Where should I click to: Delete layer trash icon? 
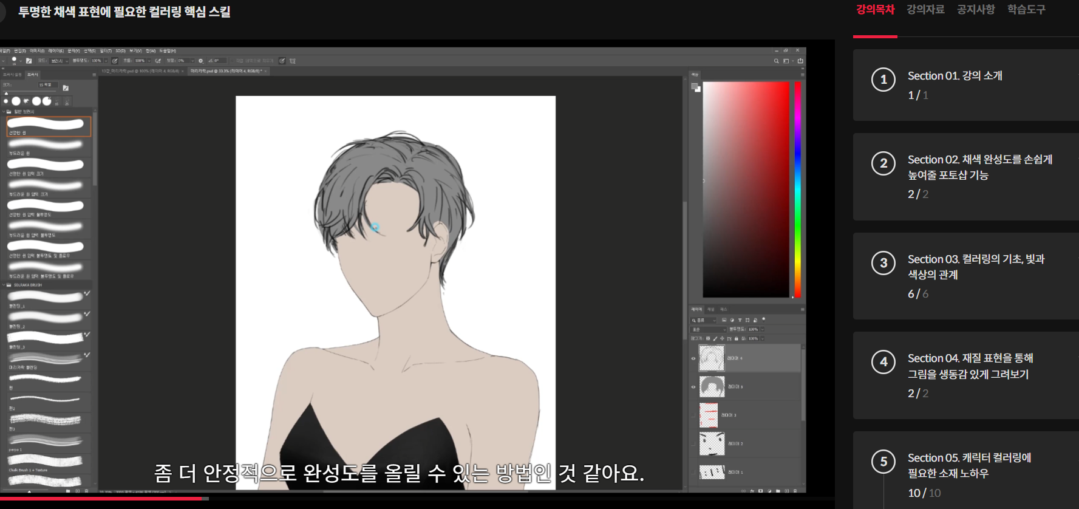click(x=795, y=491)
